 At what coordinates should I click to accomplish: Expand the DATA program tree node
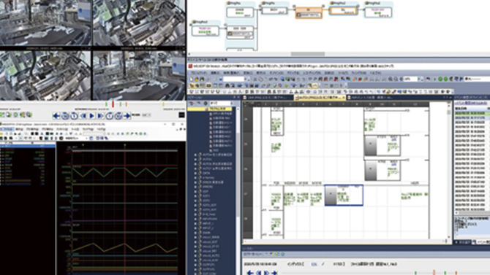coord(195,173)
